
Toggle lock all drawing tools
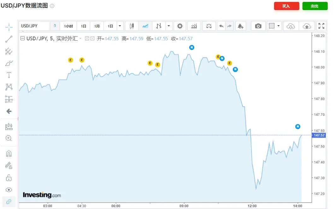pyautogui.click(x=9, y=178)
